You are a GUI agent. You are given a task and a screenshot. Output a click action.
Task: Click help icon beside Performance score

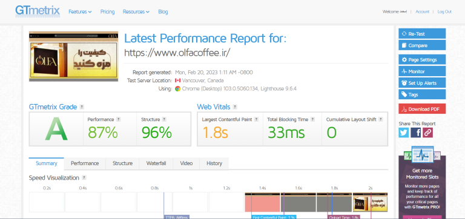tap(118, 119)
